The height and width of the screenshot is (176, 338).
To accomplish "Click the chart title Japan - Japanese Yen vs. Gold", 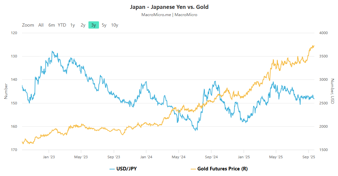I will pyautogui.click(x=169, y=7).
